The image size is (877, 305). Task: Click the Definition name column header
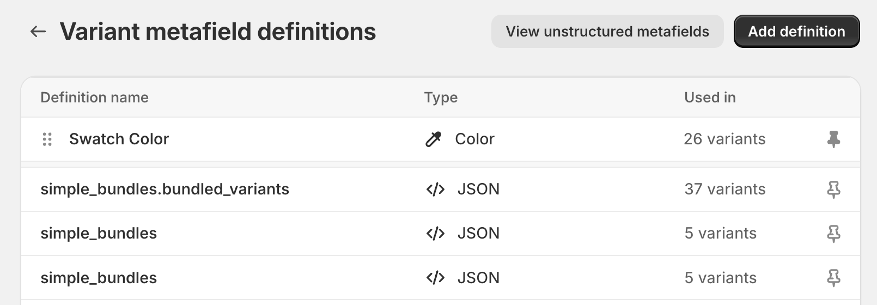pos(94,97)
